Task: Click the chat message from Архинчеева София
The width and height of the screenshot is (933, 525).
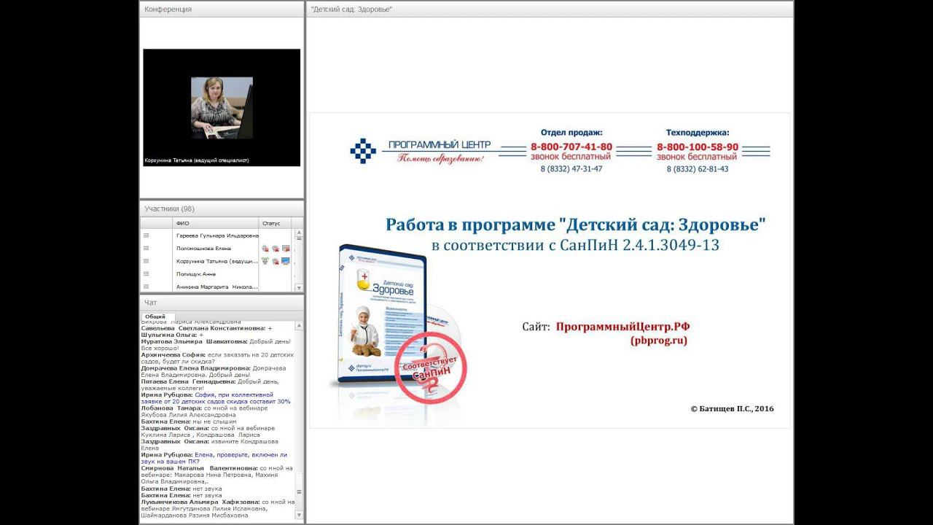Action: [x=217, y=358]
